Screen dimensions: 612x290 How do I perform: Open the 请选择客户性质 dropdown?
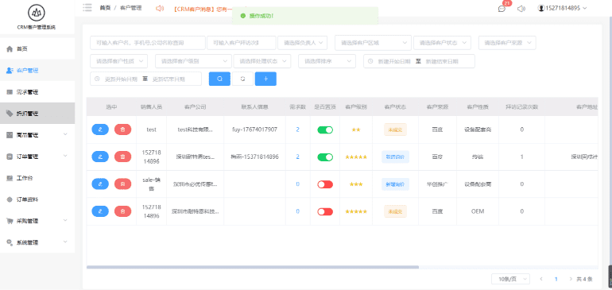tap(119, 61)
